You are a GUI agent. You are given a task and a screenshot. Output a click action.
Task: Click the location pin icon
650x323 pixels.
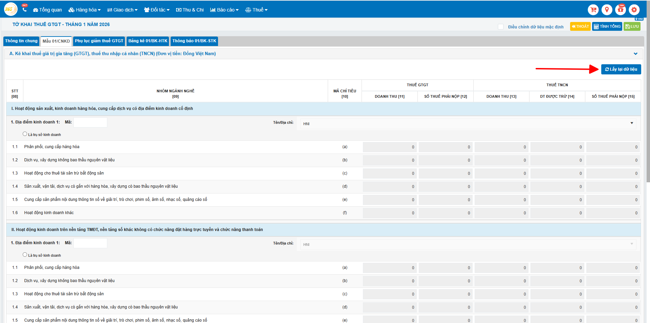pos(607,10)
